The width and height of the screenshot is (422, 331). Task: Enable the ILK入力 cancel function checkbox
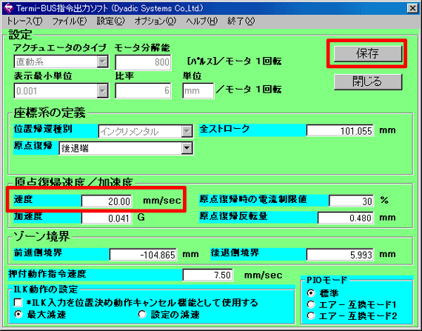[18, 303]
